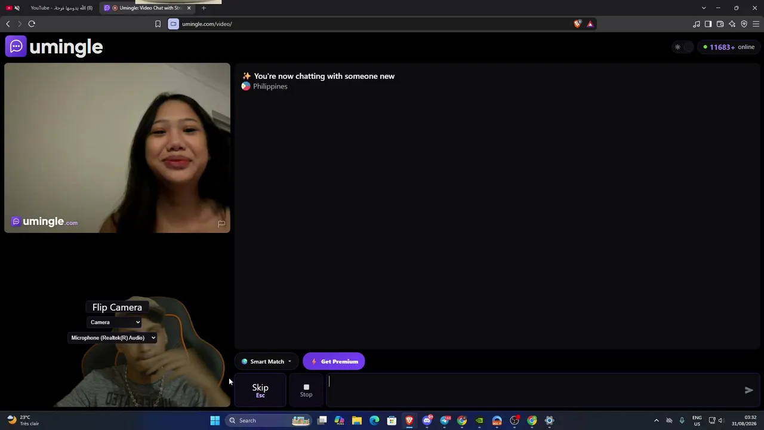
Task: Open Settings gear on the taskbar
Action: point(550,420)
